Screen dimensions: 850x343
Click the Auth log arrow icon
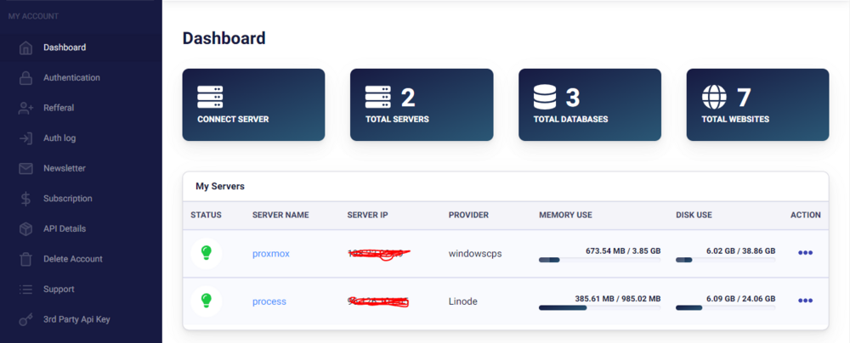coord(26,138)
